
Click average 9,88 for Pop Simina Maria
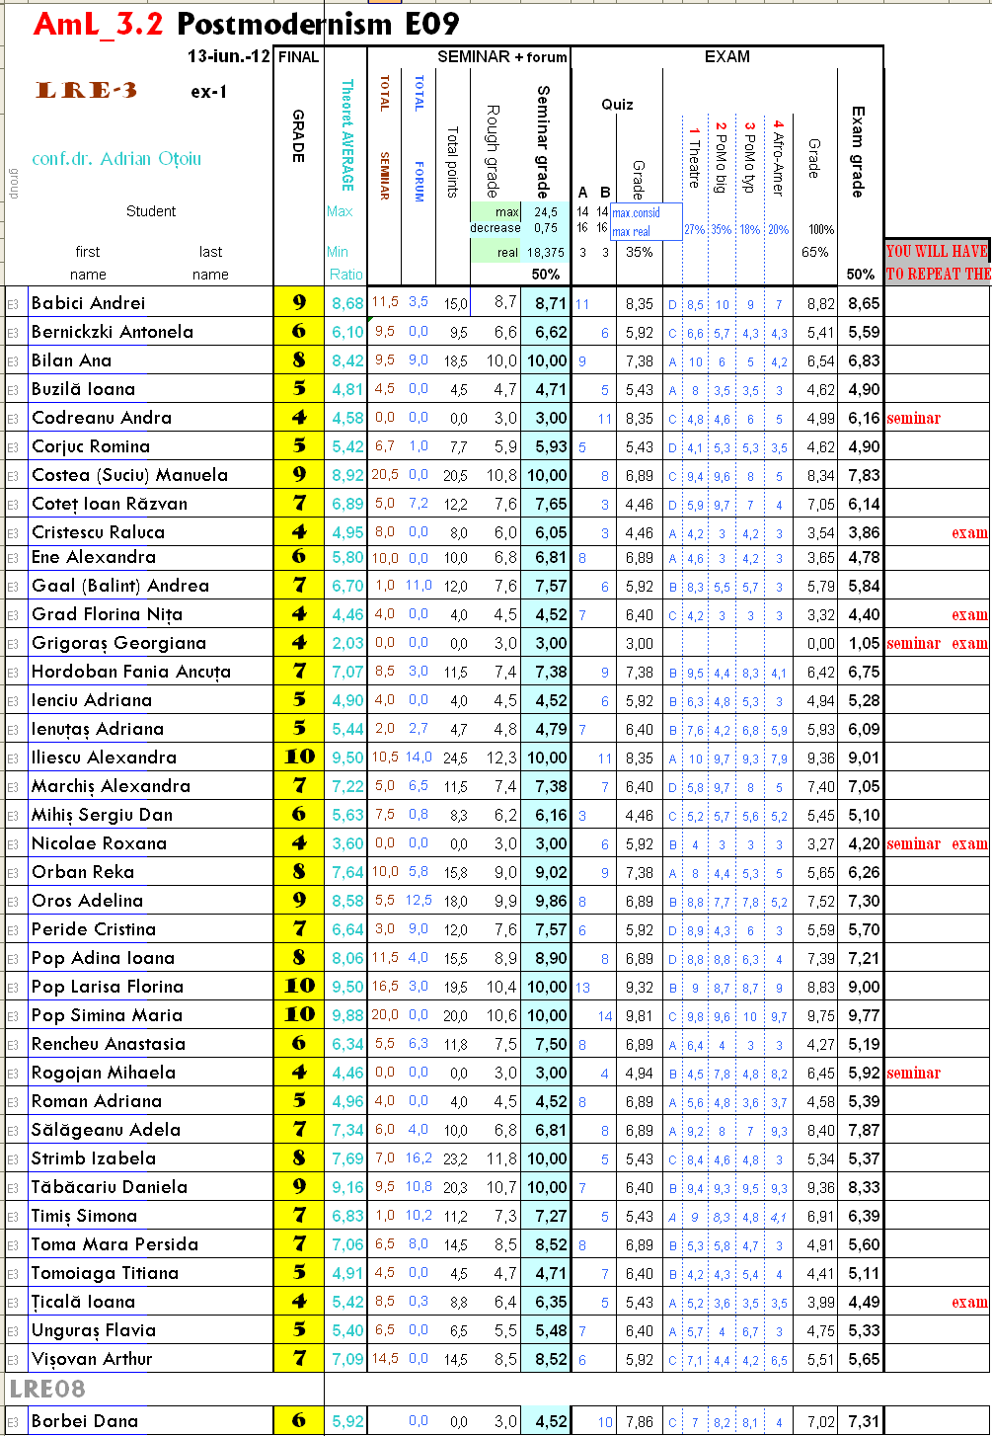347,1015
